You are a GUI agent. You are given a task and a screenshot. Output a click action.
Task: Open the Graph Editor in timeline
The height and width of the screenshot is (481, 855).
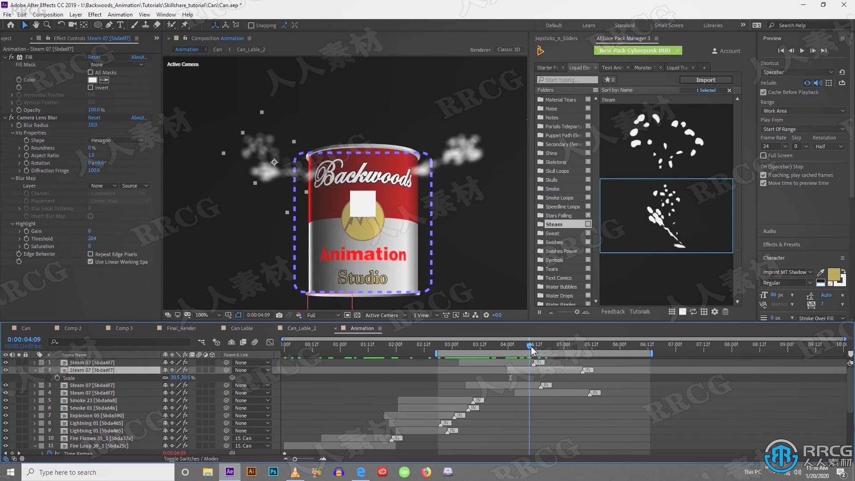pyautogui.click(x=270, y=342)
